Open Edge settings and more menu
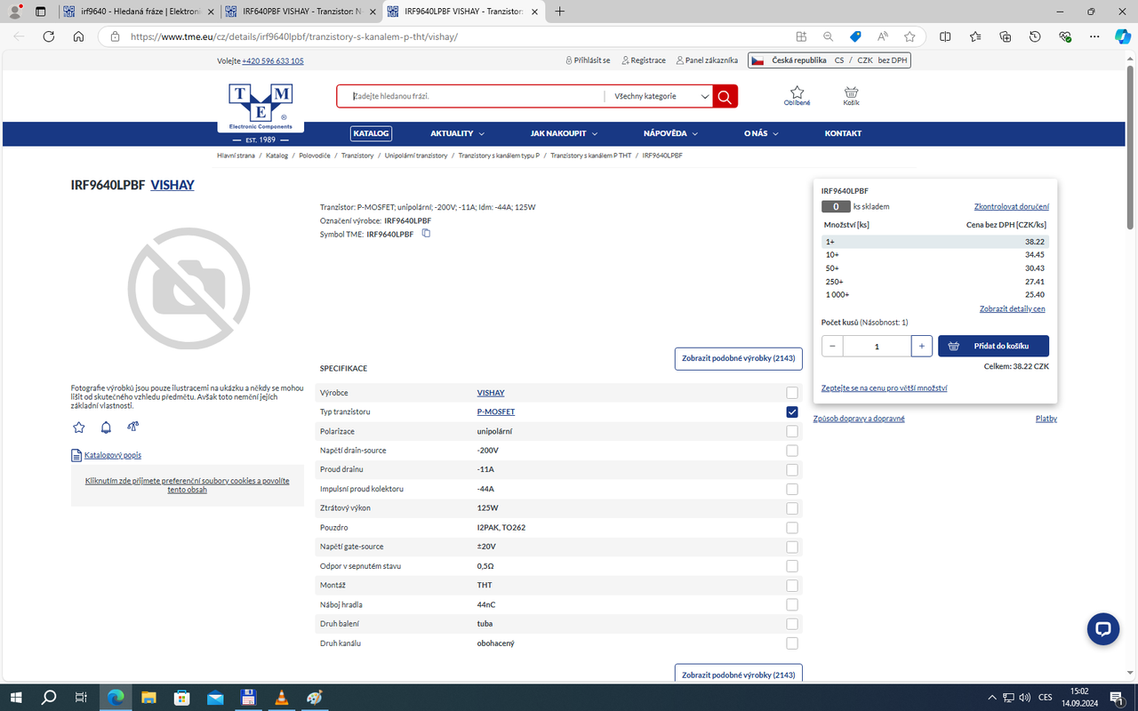This screenshot has width=1138, height=711. click(1095, 36)
